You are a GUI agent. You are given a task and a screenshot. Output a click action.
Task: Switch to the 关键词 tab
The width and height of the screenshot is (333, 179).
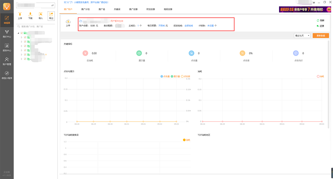(117, 9)
